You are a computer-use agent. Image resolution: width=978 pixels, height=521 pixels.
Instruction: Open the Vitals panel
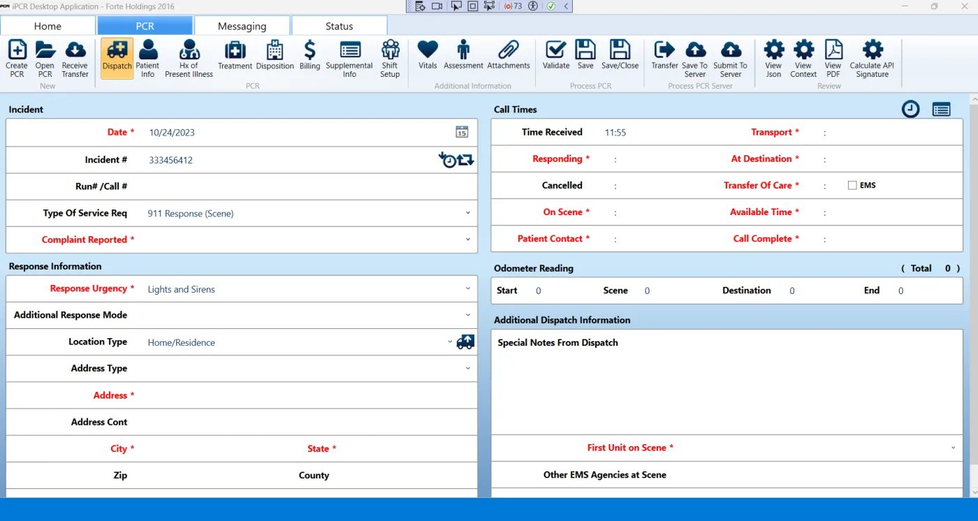(x=428, y=55)
